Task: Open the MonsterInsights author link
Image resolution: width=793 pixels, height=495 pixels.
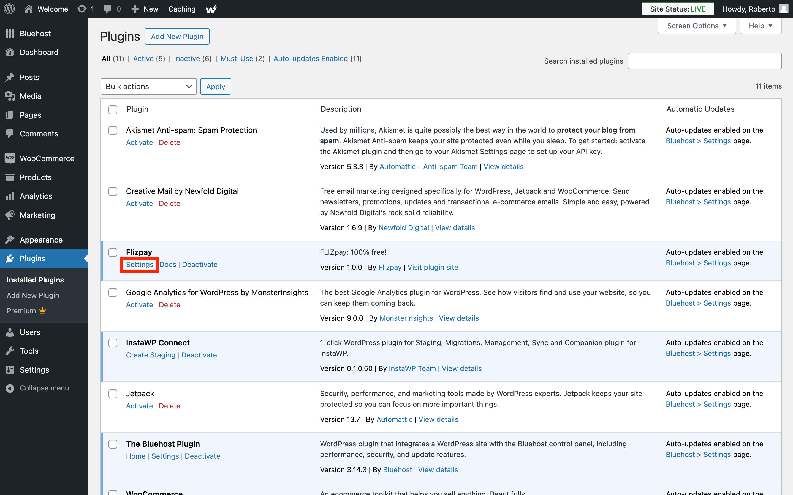Action: point(406,318)
